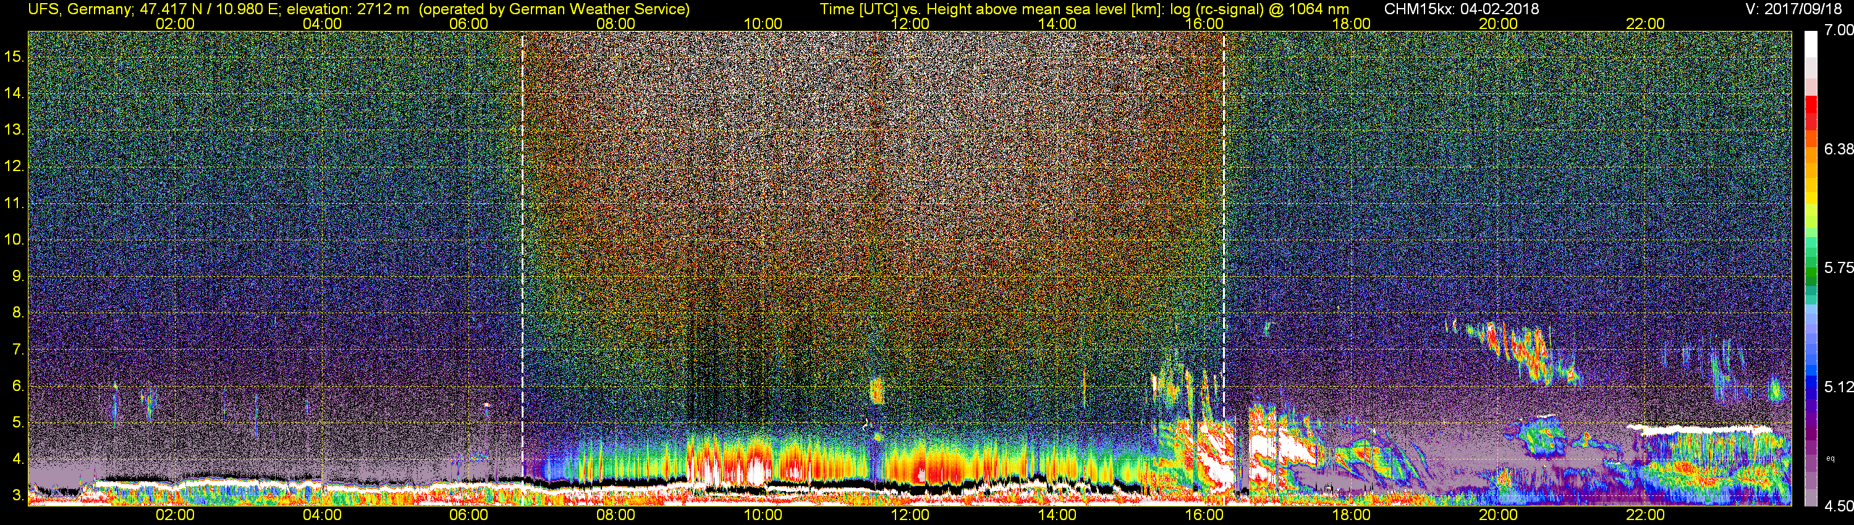Click the color scale value "5.12"
Image resolution: width=1854 pixels, height=525 pixels.
(x=1839, y=387)
